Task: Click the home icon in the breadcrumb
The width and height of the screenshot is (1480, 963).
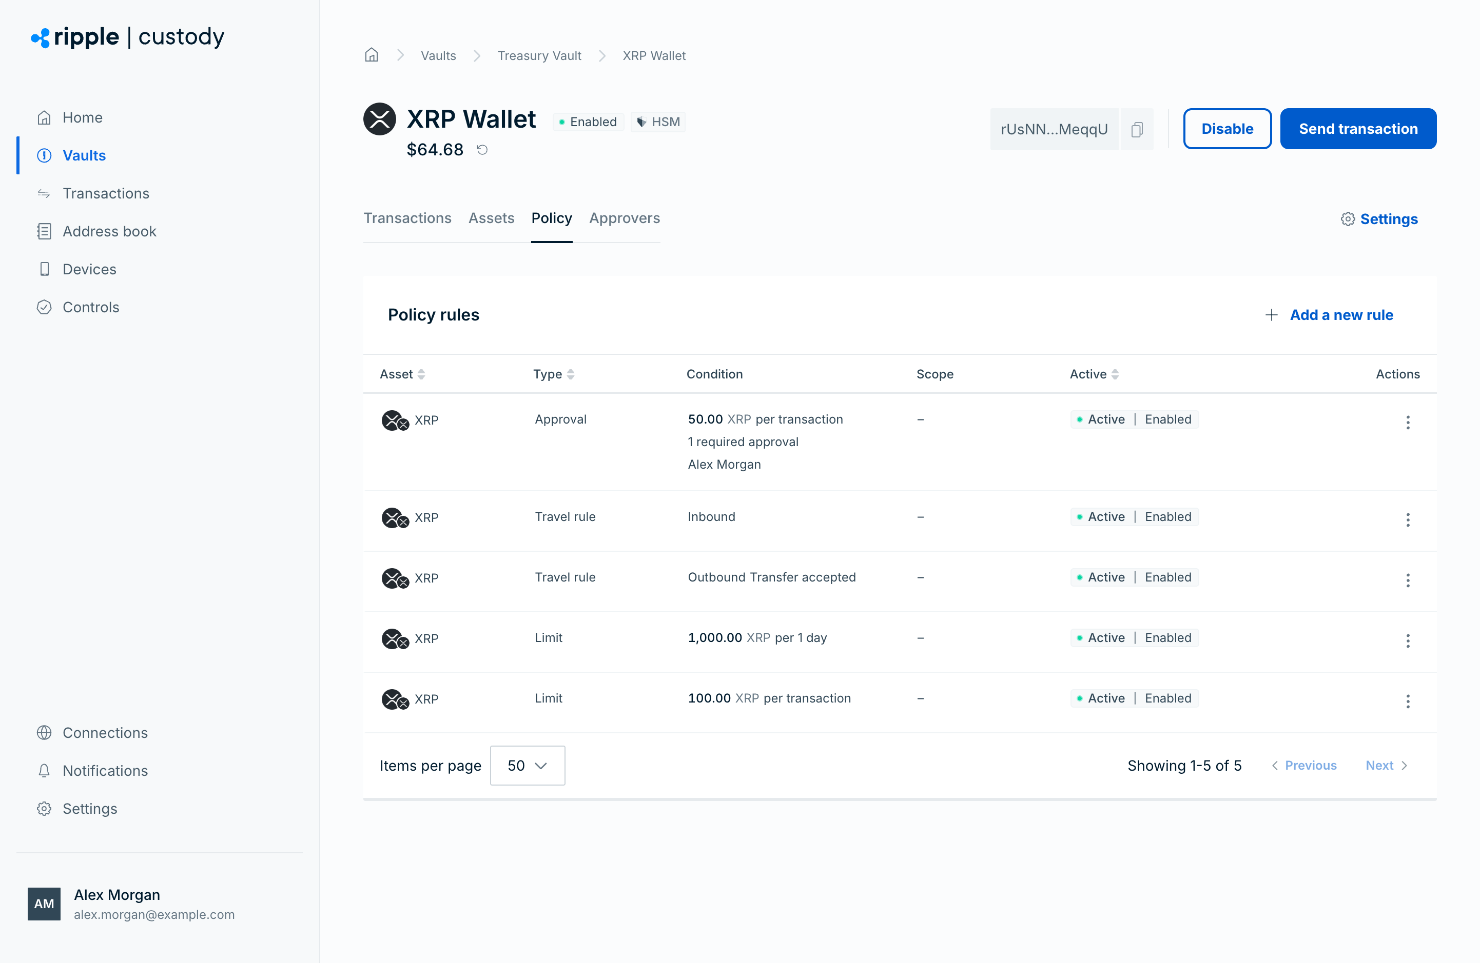Action: click(371, 55)
